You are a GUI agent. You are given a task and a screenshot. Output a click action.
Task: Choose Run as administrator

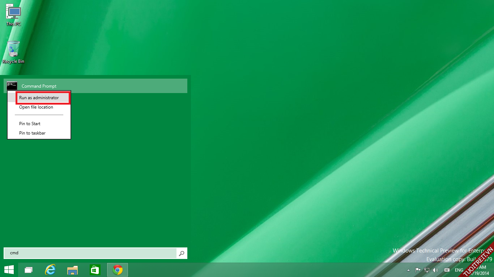pos(39,98)
